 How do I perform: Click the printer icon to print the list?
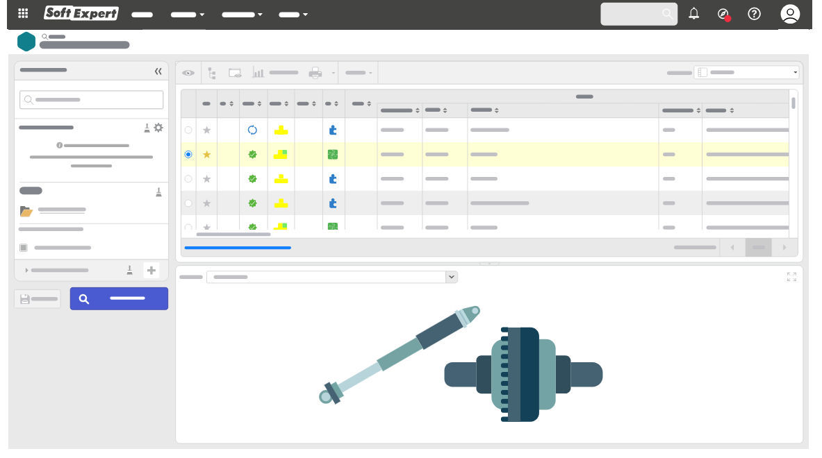[315, 72]
